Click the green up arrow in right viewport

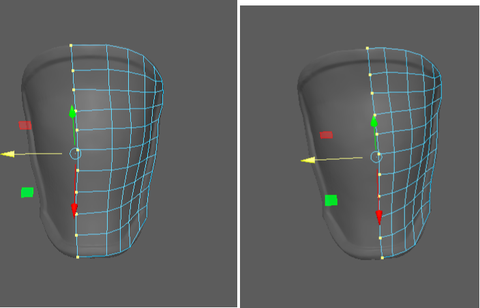374,122
